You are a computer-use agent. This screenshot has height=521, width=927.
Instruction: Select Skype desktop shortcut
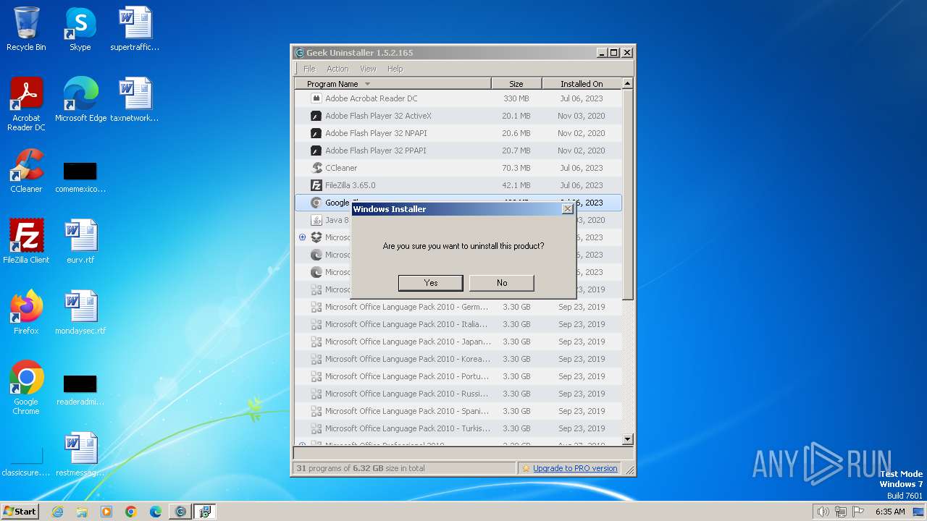click(80, 29)
